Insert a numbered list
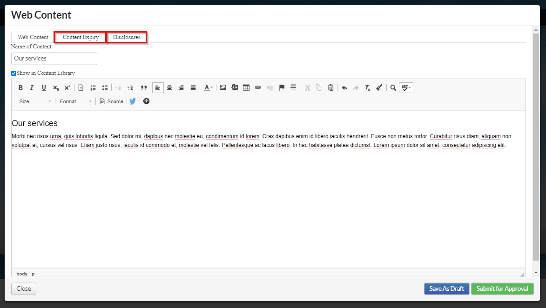Screen dimensions: 546x308 (x=93, y=88)
